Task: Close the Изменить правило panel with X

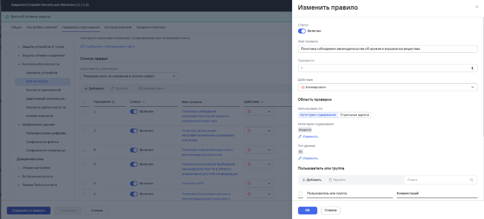Action: (477, 7)
